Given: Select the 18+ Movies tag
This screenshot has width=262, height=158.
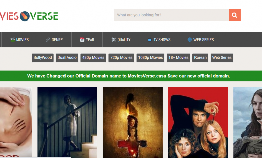Looking at the screenshot, I should [x=178, y=58].
